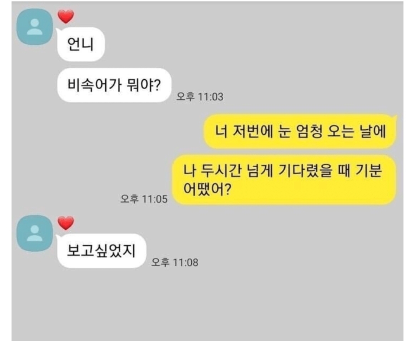The image size is (415, 342).
Task: Open the top sender's profile avatar
Action: [35, 27]
